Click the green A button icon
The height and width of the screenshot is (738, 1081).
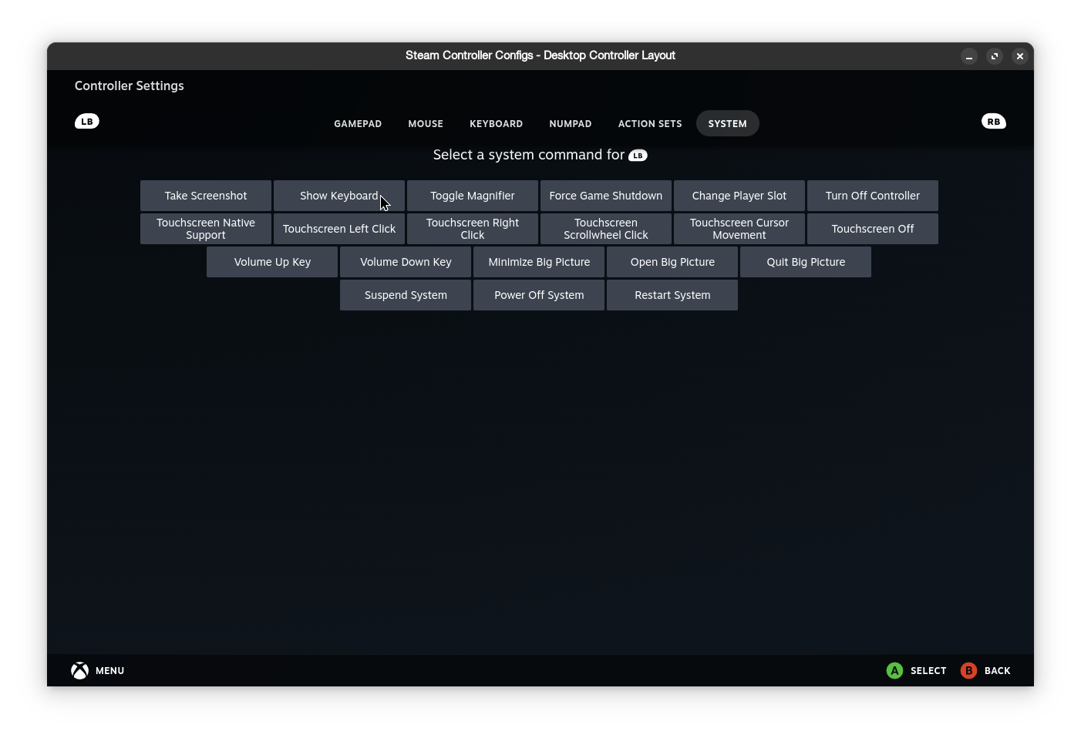point(894,671)
